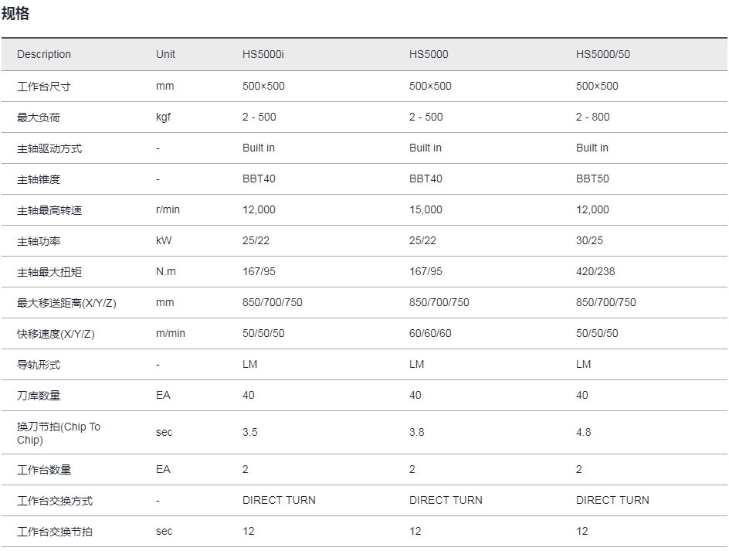The height and width of the screenshot is (551, 729).
Task: Select the HS5000i column header
Action: [x=263, y=54]
